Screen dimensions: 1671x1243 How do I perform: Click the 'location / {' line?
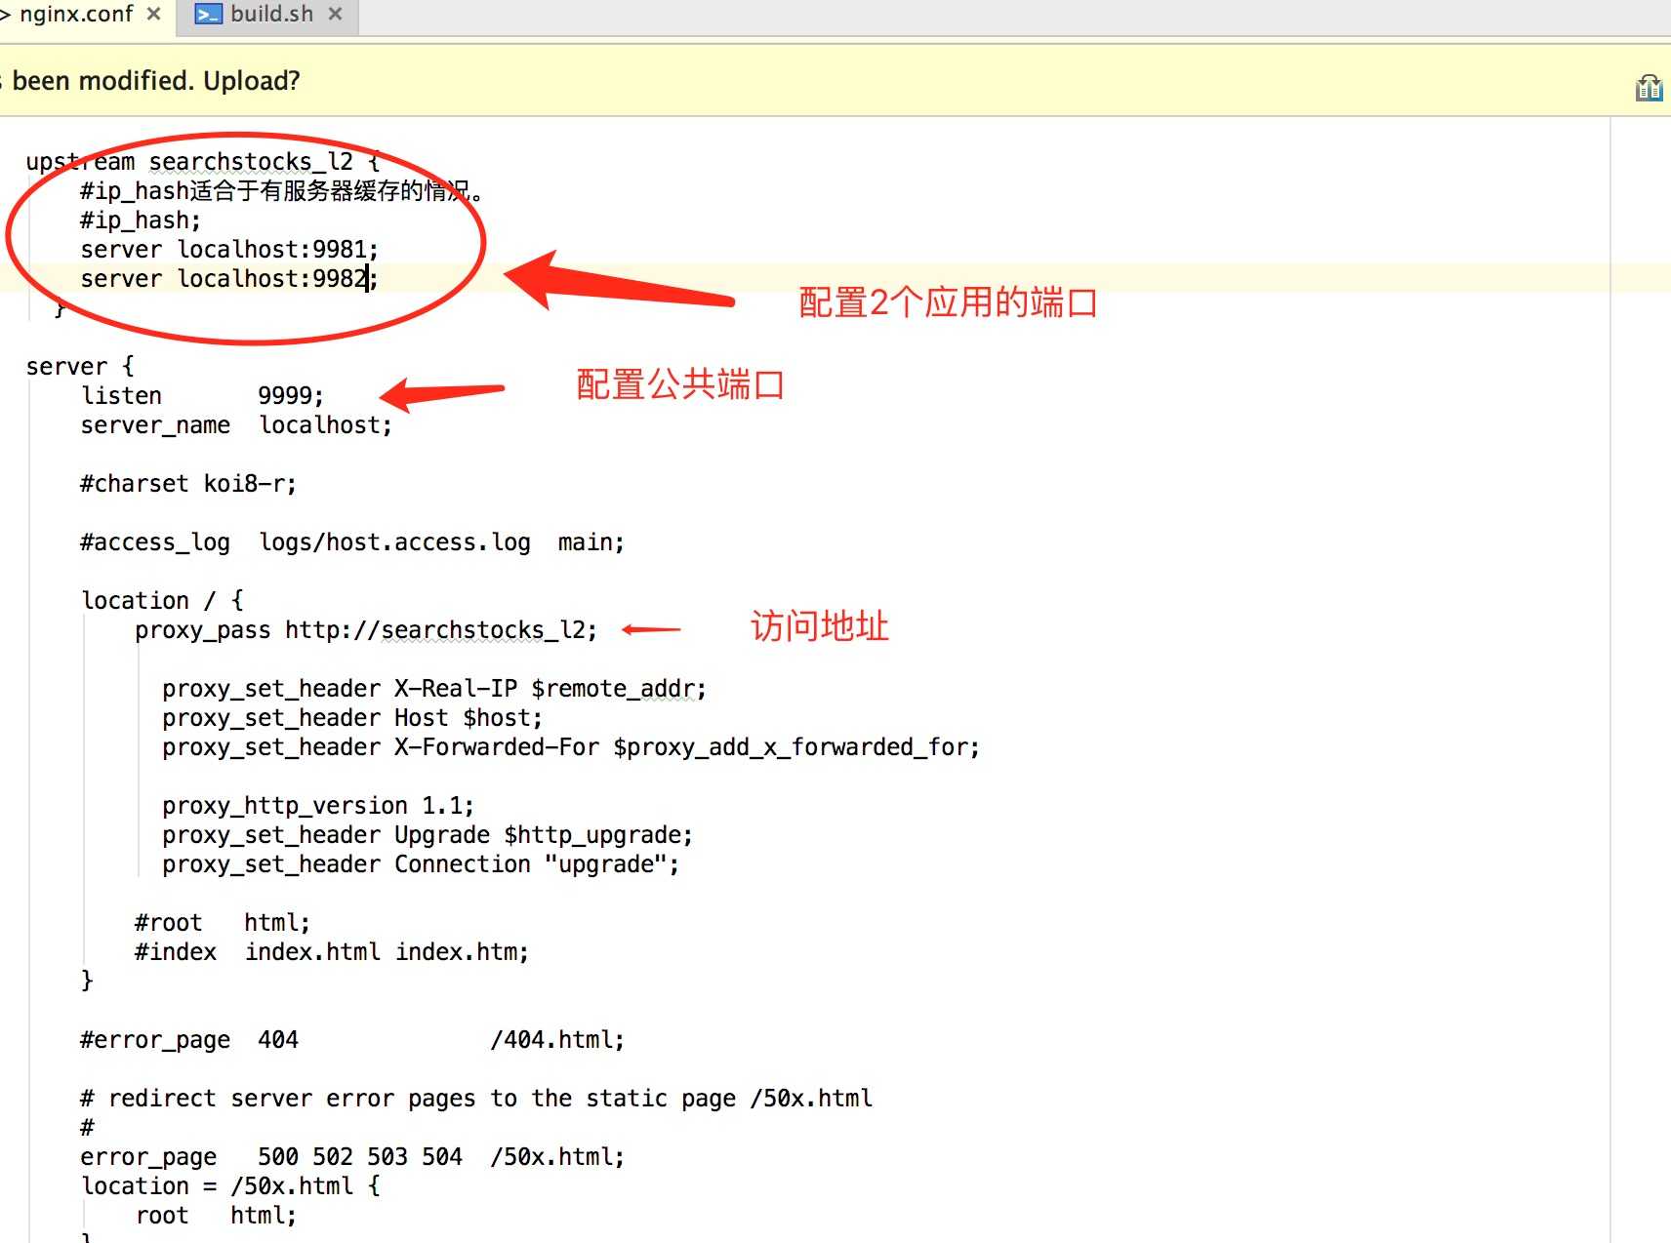pos(162,601)
